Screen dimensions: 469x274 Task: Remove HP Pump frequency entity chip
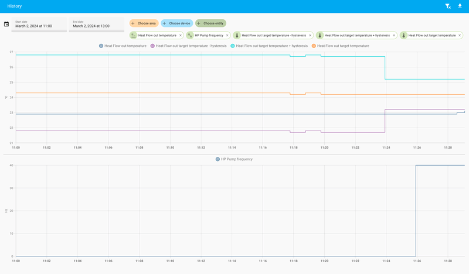(227, 35)
